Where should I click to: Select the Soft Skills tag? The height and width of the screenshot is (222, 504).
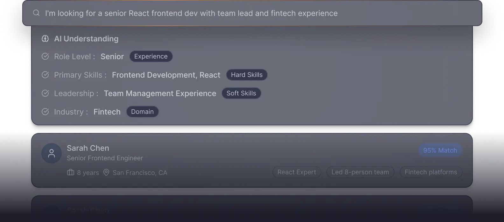241,93
